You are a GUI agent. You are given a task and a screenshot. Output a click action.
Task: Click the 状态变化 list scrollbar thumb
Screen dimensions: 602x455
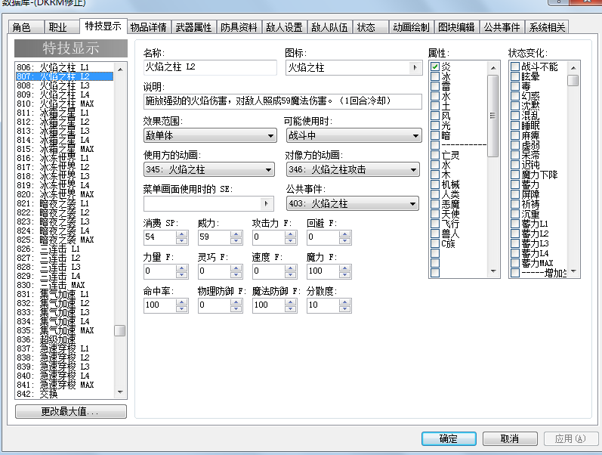point(573,80)
